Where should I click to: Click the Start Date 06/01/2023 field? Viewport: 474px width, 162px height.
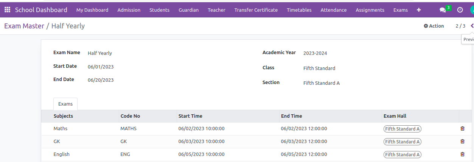[101, 67]
